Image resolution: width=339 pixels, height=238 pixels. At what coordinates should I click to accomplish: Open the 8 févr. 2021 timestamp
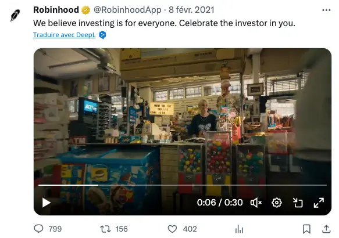pos(191,10)
